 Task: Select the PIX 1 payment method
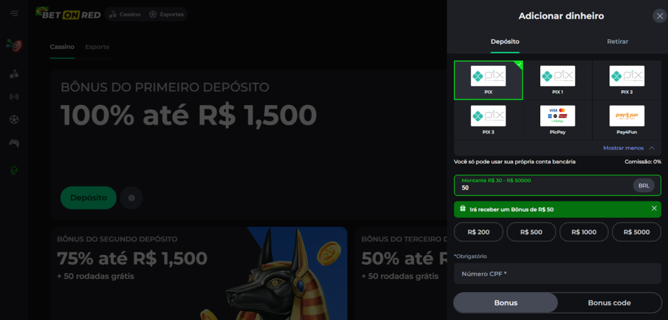[x=557, y=80]
